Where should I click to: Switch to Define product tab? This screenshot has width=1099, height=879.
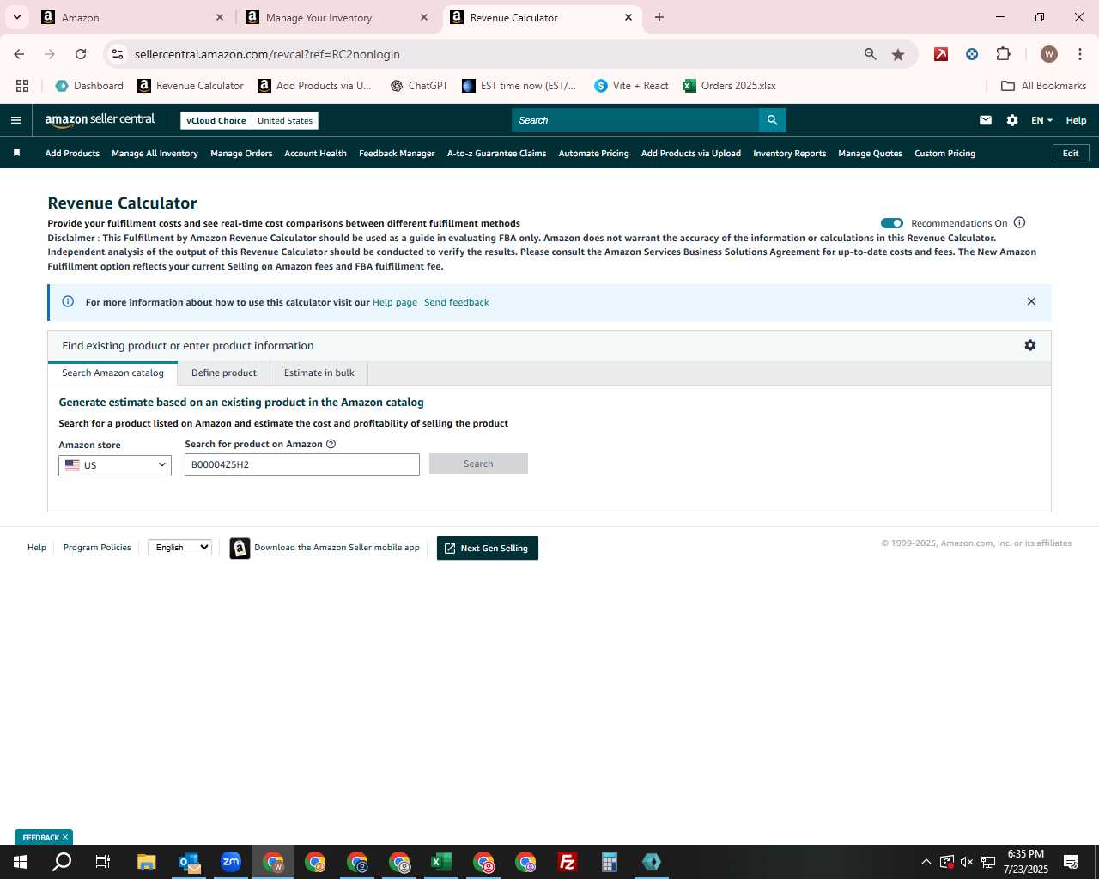(x=224, y=373)
